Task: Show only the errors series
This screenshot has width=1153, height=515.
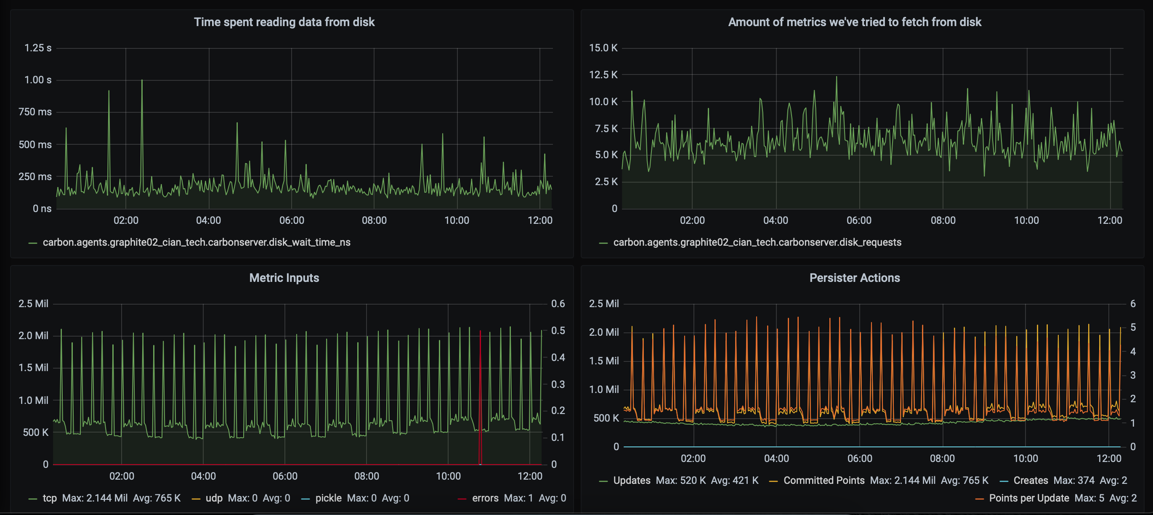Action: click(485, 498)
